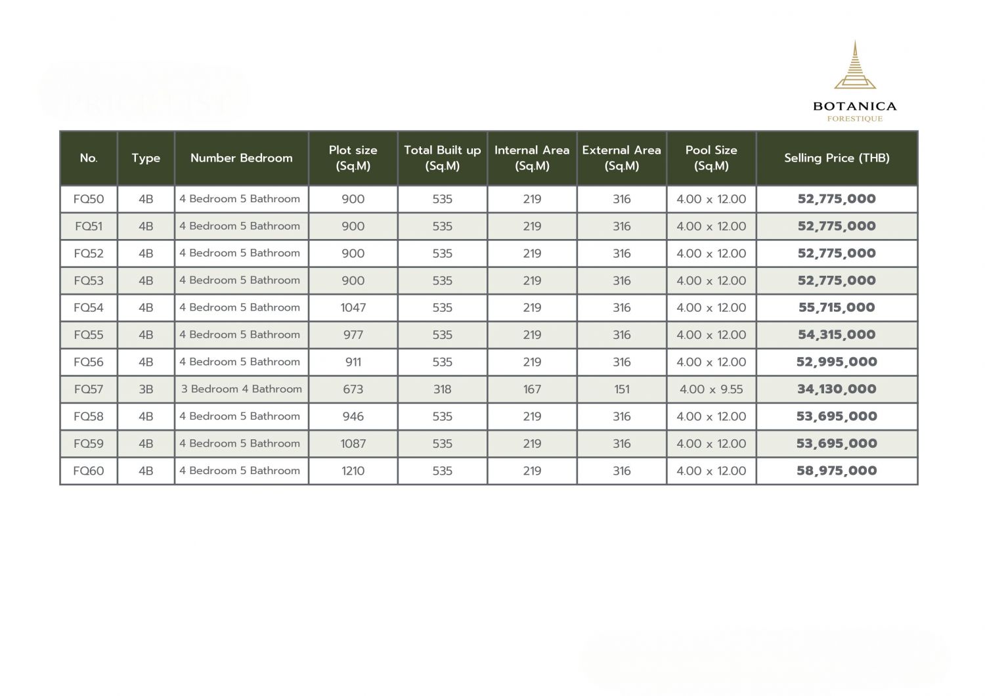985x696 pixels.
Task: Click the Botanica pagoda logo icon
Action: pos(854,66)
